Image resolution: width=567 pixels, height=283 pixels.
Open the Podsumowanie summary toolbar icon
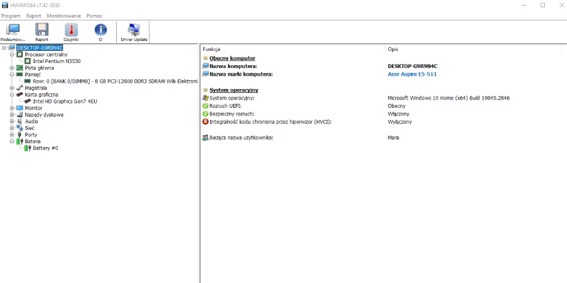tap(13, 30)
